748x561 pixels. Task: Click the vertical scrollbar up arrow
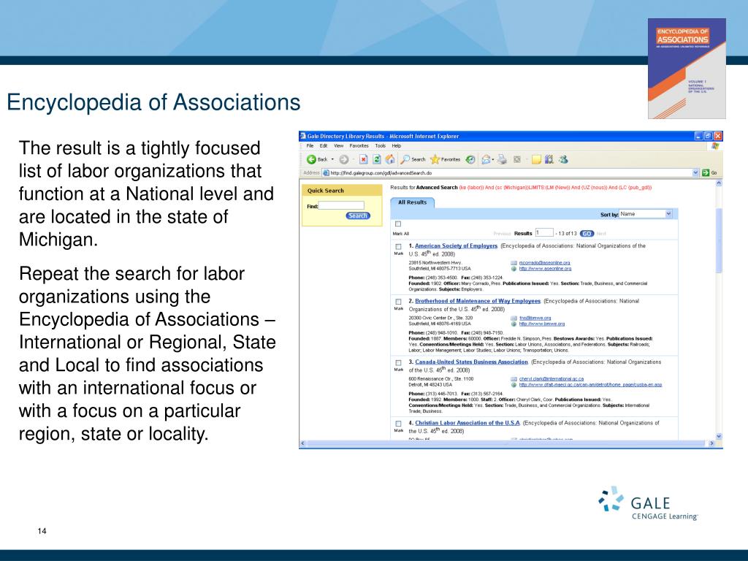pos(719,183)
